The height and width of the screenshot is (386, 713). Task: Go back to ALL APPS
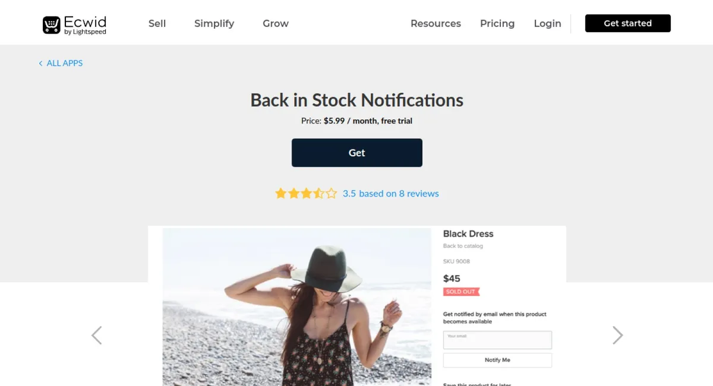(64, 64)
